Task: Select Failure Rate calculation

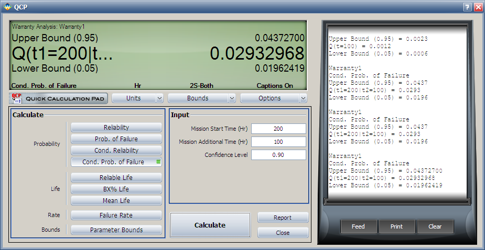Action: [116, 215]
